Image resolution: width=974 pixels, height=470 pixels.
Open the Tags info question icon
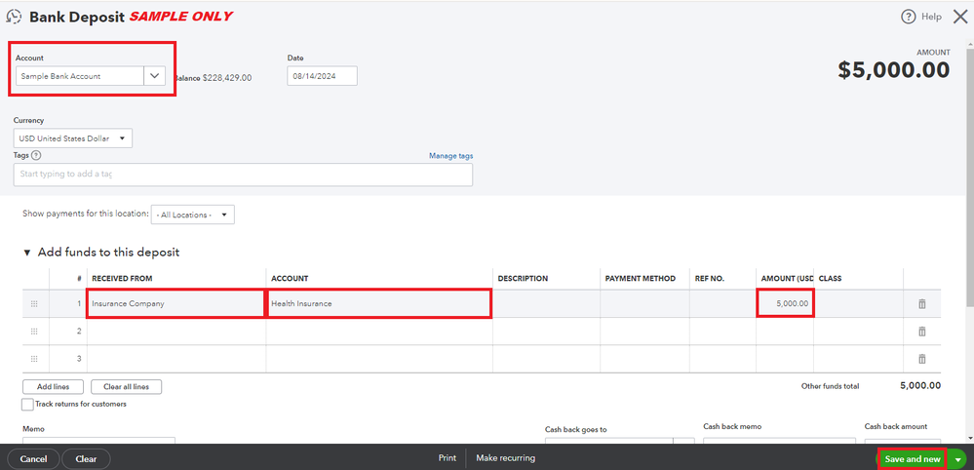36,156
